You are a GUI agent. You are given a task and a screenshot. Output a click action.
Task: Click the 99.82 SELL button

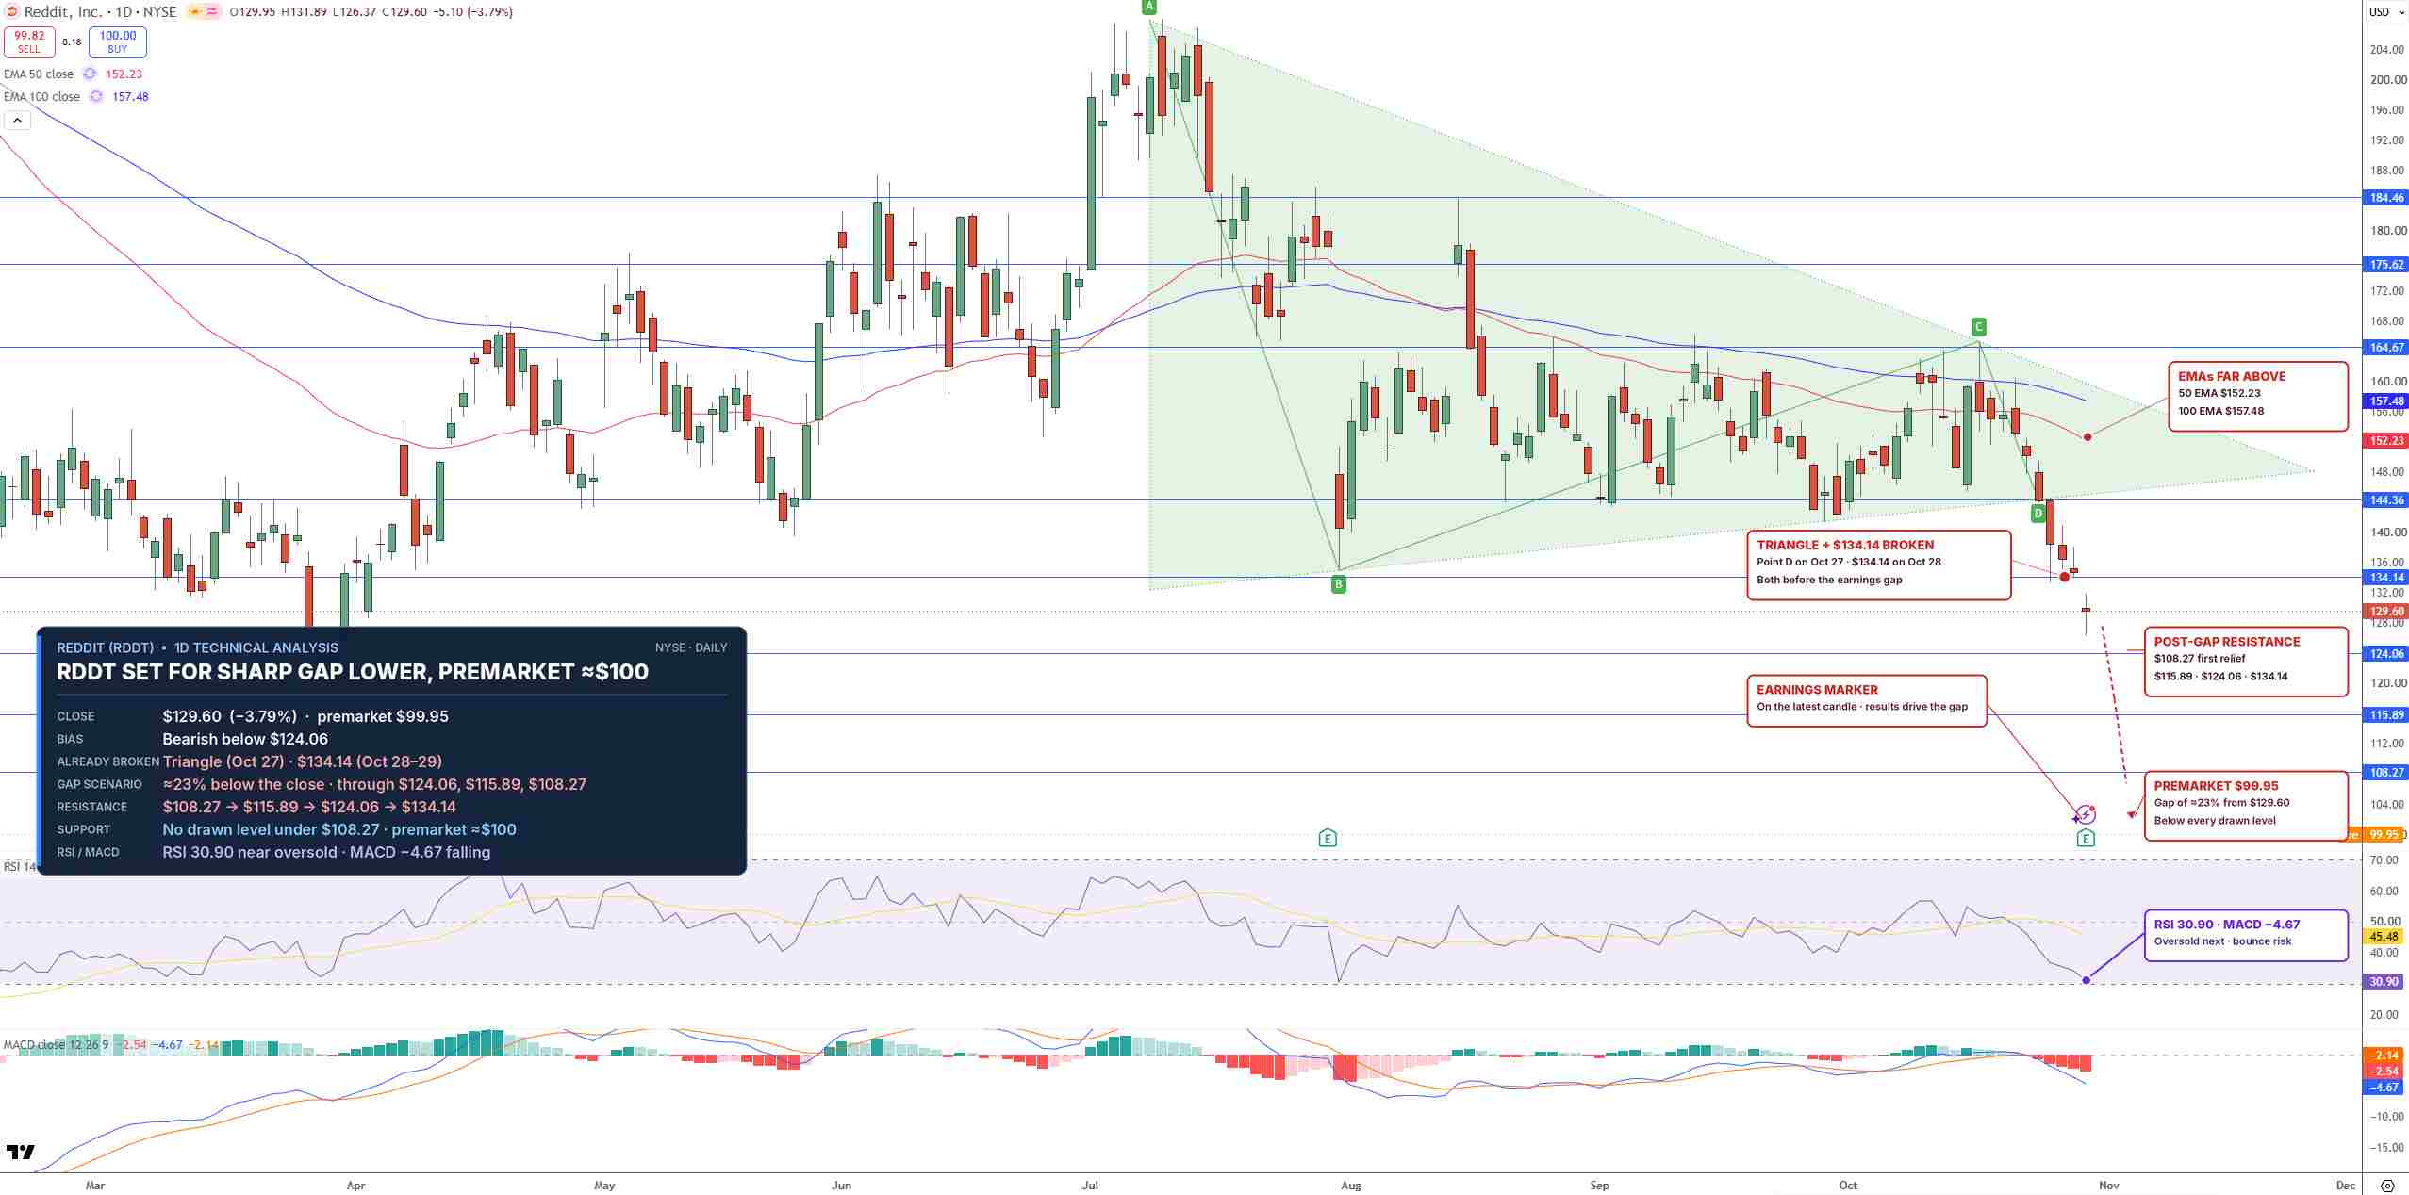click(x=29, y=42)
